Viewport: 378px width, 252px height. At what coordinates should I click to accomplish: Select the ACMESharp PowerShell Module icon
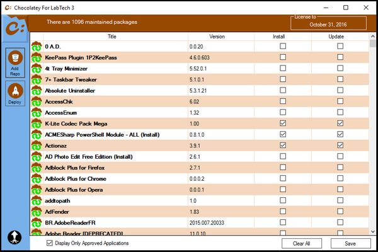pyautogui.click(x=37, y=135)
